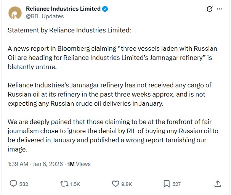Click the Reliance Industries Limited display name
Screen dimensions: 231x195
click(x=63, y=9)
